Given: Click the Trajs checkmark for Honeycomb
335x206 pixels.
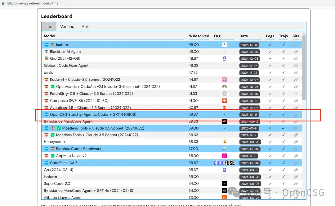Looking at the screenshot, I should tap(283, 142).
